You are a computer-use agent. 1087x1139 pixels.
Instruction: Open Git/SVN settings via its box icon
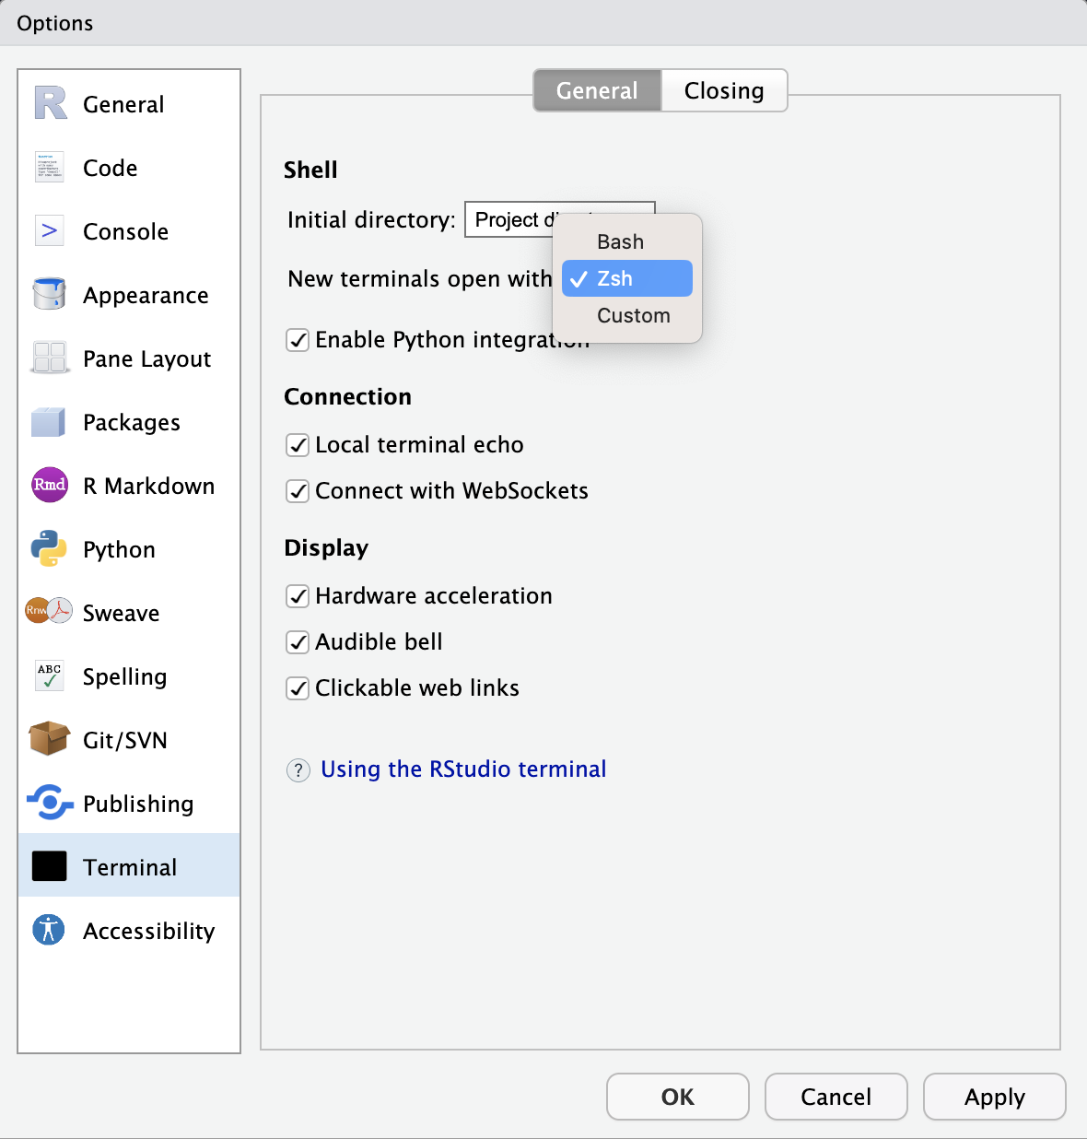pos(48,739)
